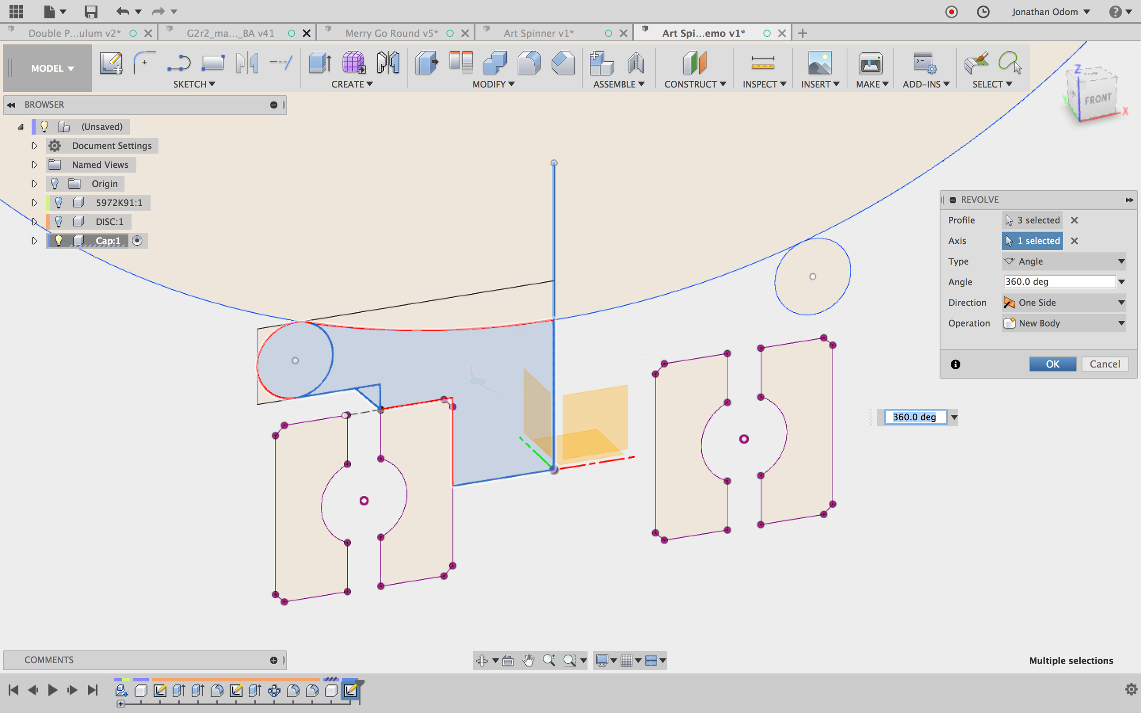The width and height of the screenshot is (1141, 713).
Task: Open the Direction One Side dropdown
Action: pyautogui.click(x=1064, y=303)
